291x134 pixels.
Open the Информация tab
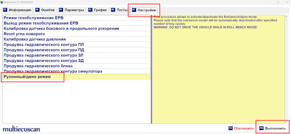pyautogui.click(x=17, y=10)
